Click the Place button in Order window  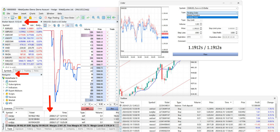pos(205,54)
